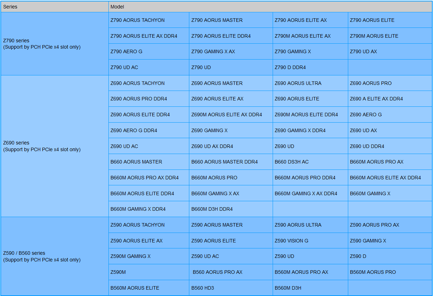Click the Z590 D cell
433x296 pixels.
[390, 256]
